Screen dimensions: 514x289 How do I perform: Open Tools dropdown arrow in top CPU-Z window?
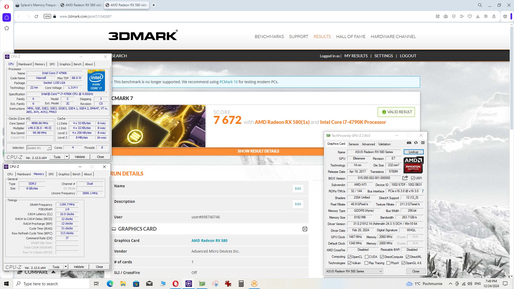click(67, 157)
